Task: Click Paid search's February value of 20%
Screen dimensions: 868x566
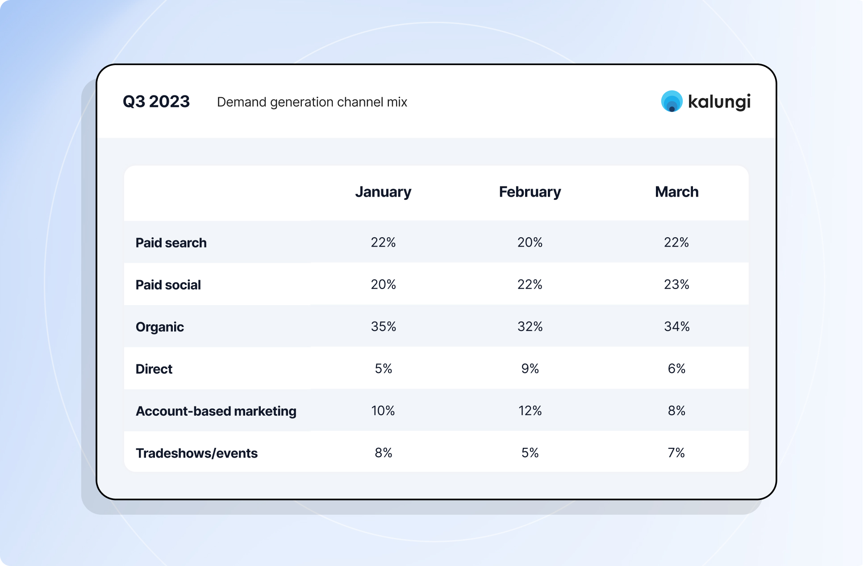Action: coord(530,242)
